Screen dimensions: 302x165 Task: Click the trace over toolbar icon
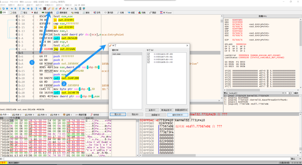click(x=32, y=9)
